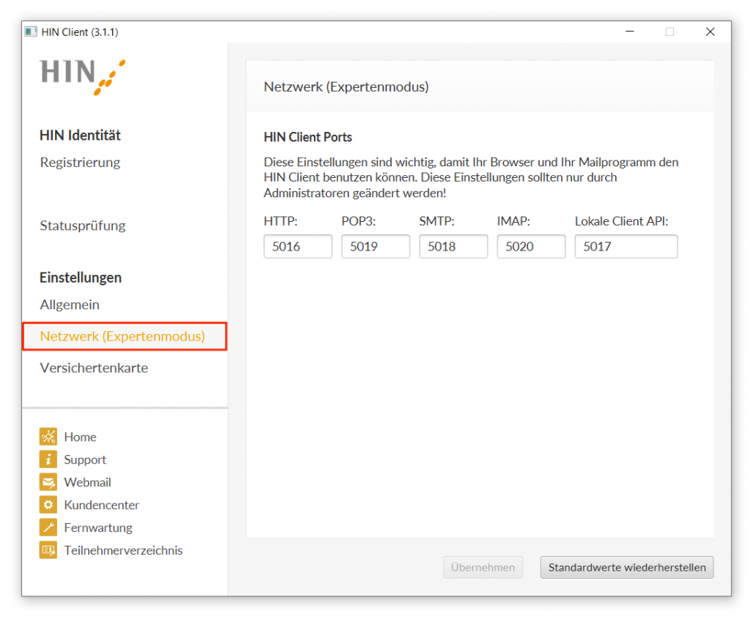Open the Versichertenkarte settings
751x622 pixels.
94,368
